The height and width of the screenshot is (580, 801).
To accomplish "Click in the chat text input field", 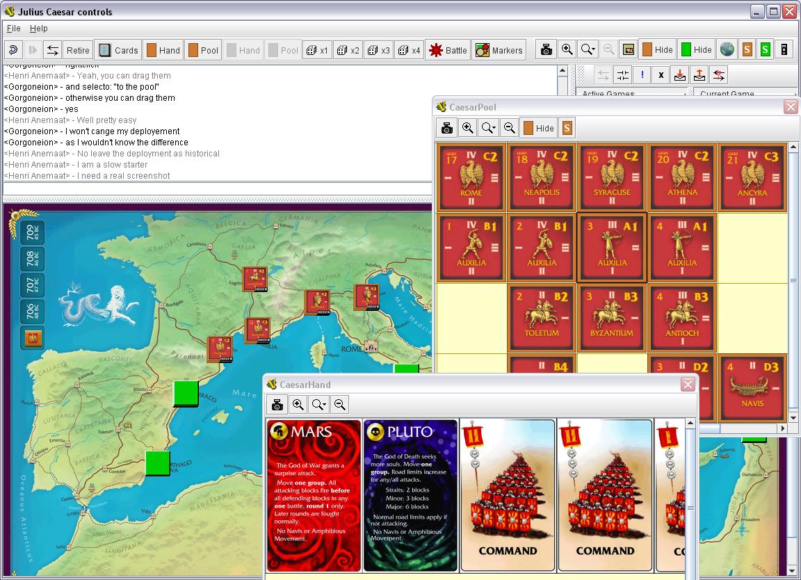I will pos(217,189).
